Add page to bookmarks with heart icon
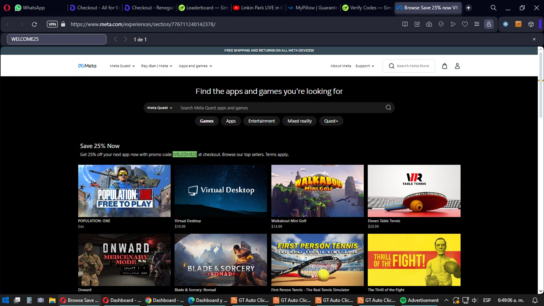This screenshot has width=544, height=306. [x=465, y=24]
